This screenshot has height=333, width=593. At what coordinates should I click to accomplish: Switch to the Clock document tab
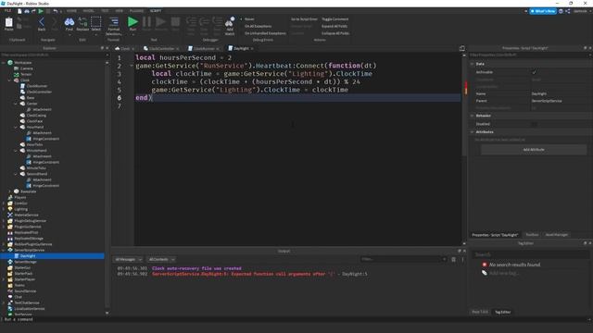tap(124, 49)
